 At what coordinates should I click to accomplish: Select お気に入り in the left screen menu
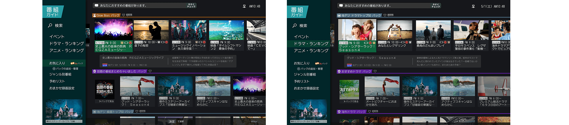[57, 63]
